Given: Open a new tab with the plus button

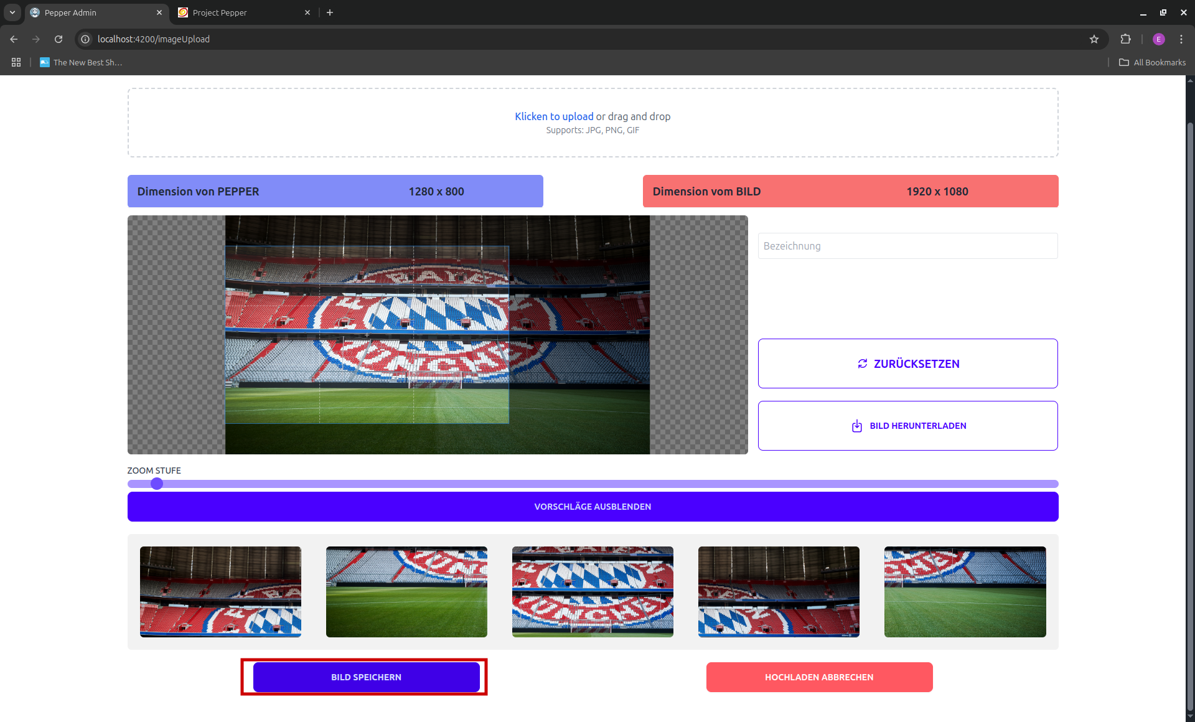Looking at the screenshot, I should pyautogui.click(x=330, y=12).
